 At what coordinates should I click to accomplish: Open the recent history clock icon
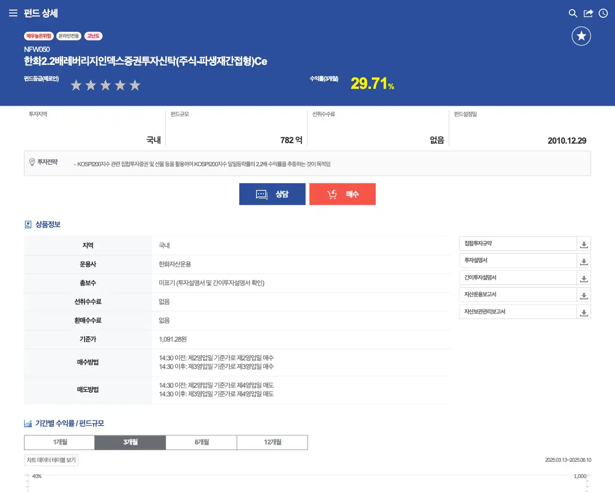(603, 13)
